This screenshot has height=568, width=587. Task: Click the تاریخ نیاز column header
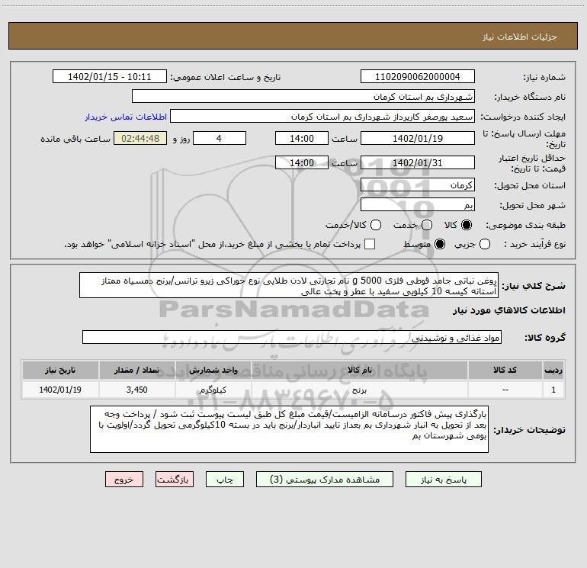60,370
